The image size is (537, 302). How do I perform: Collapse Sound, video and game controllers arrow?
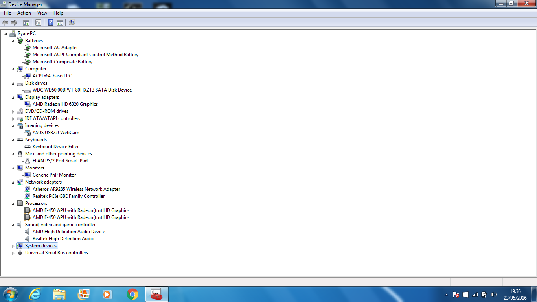click(13, 225)
